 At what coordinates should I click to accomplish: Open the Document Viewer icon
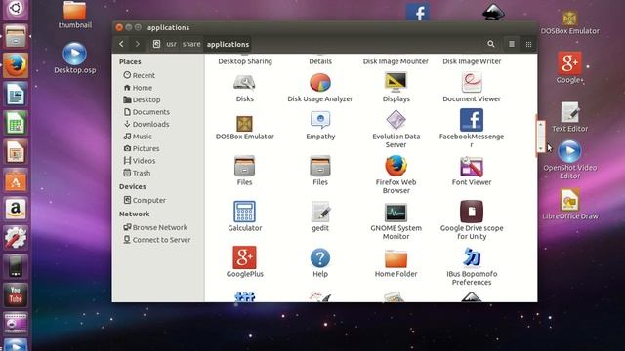pyautogui.click(x=472, y=82)
